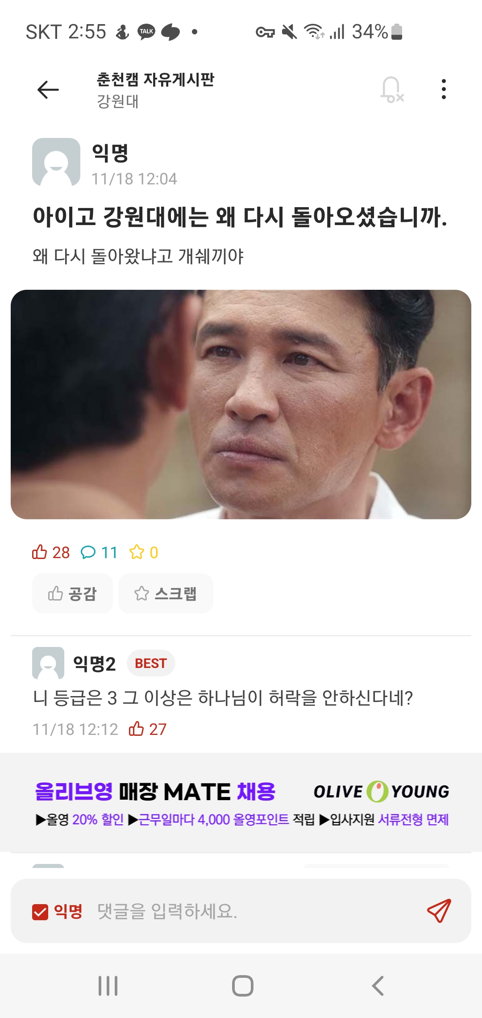
Task: Uncheck the 익명 anonymous checkbox
Action: coord(40,912)
